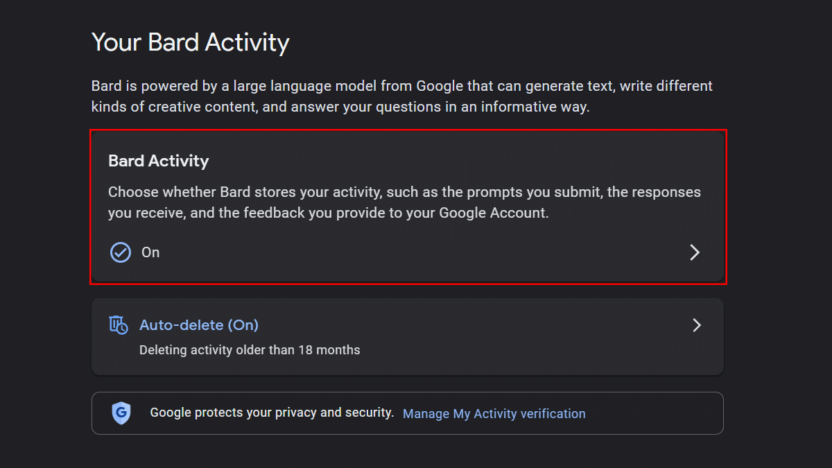Select the "Bard Activity" card title
832x468 pixels.
159,161
